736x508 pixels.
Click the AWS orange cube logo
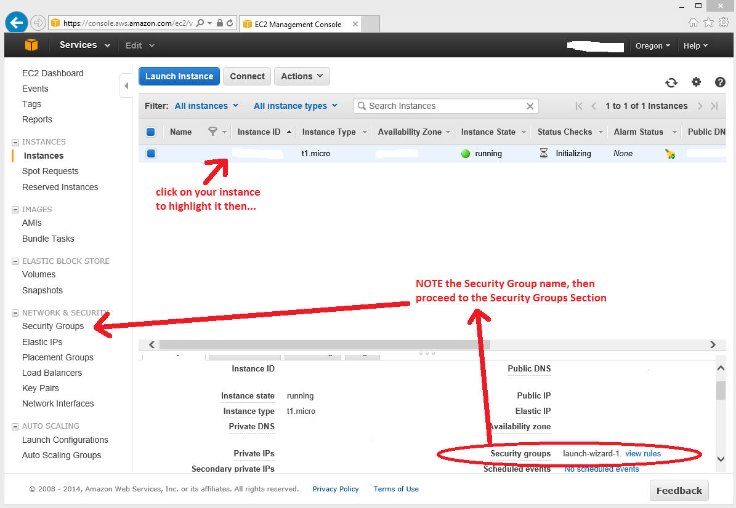click(31, 45)
